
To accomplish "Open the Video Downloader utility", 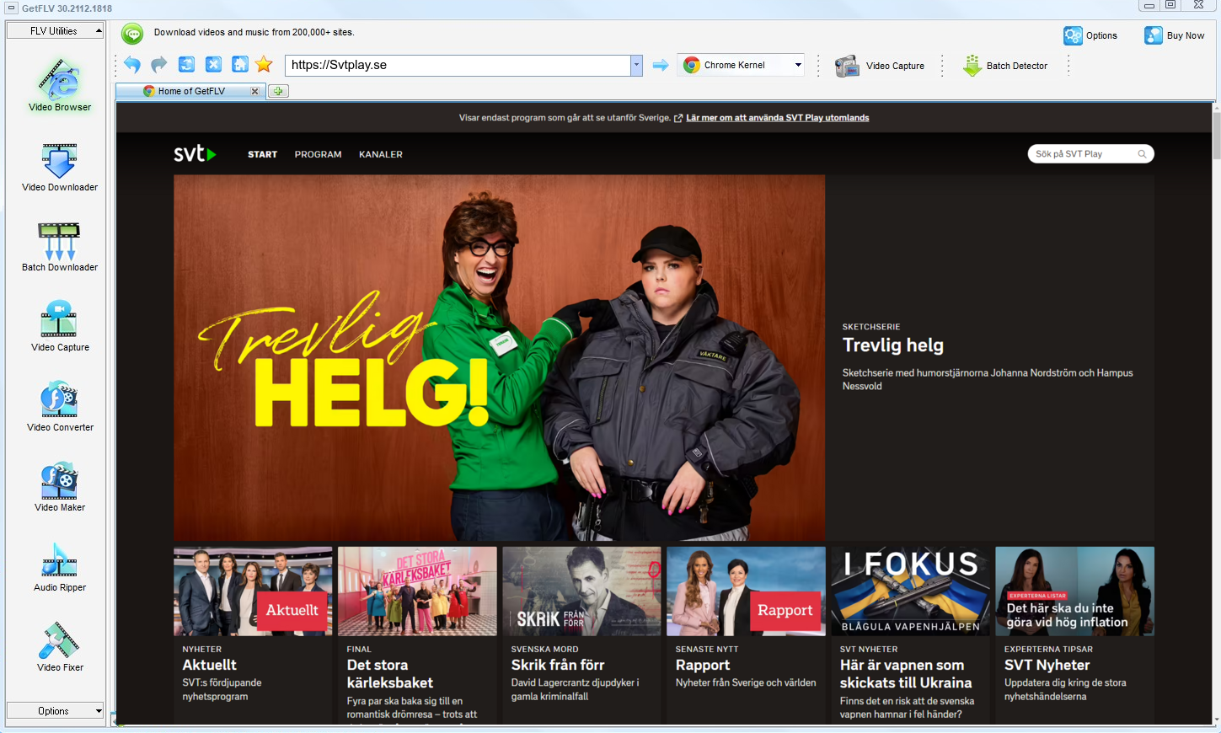I will [x=60, y=167].
